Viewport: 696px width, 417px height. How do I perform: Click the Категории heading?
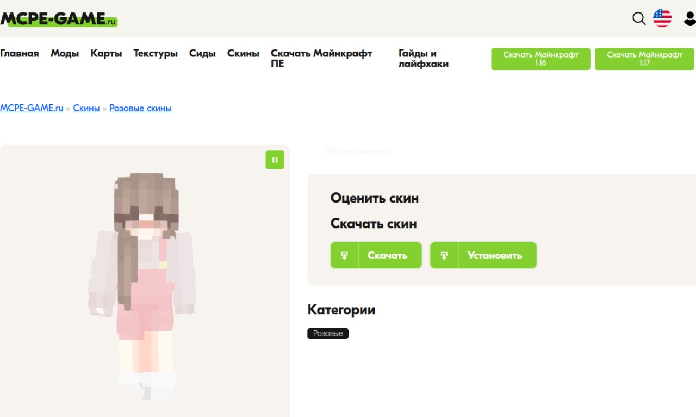341,310
